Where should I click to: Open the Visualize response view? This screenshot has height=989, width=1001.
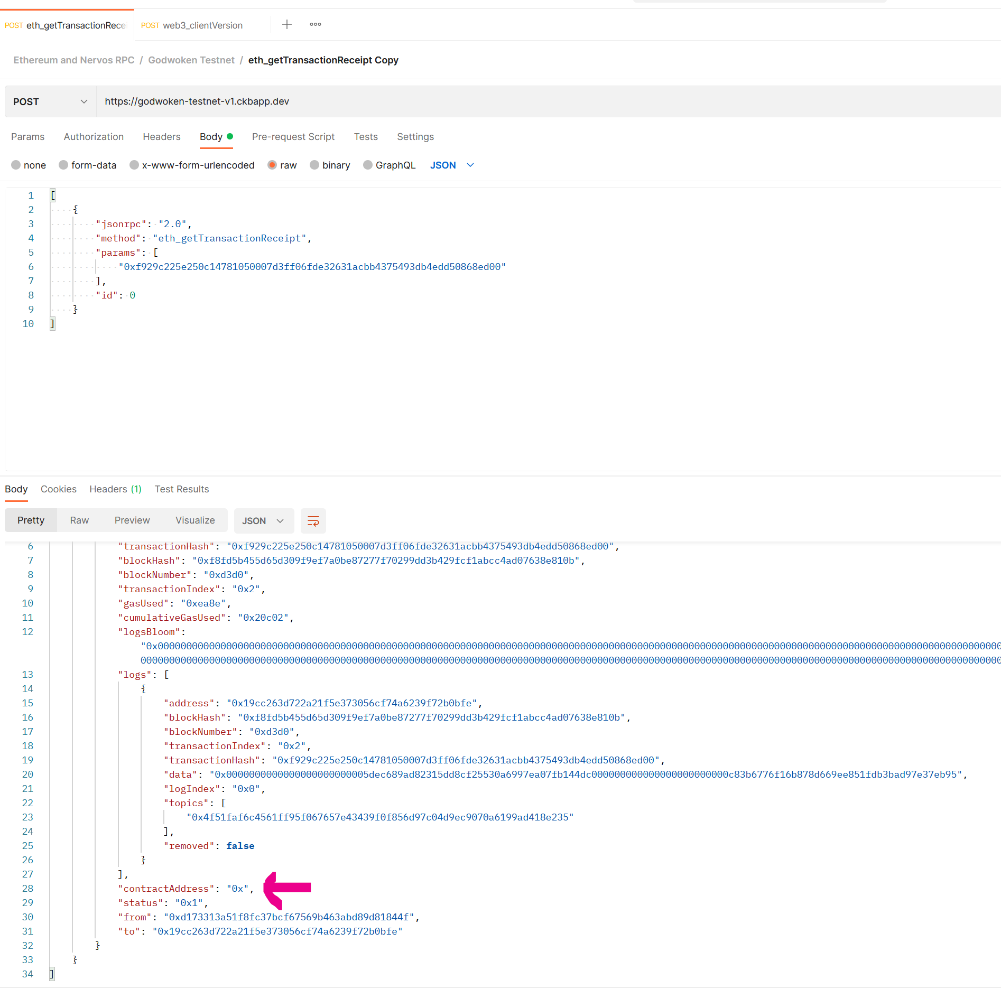pyautogui.click(x=195, y=520)
